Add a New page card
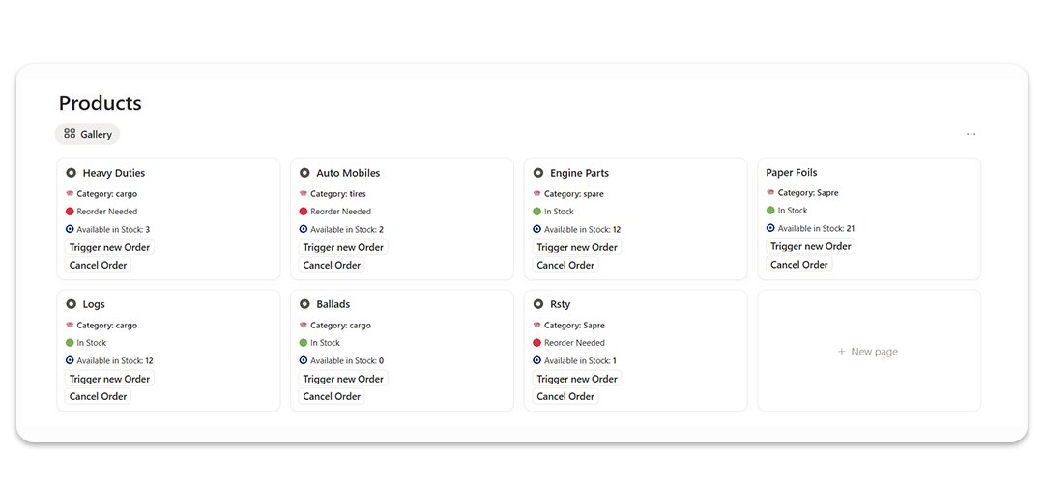The image size is (1044, 483). tap(869, 351)
